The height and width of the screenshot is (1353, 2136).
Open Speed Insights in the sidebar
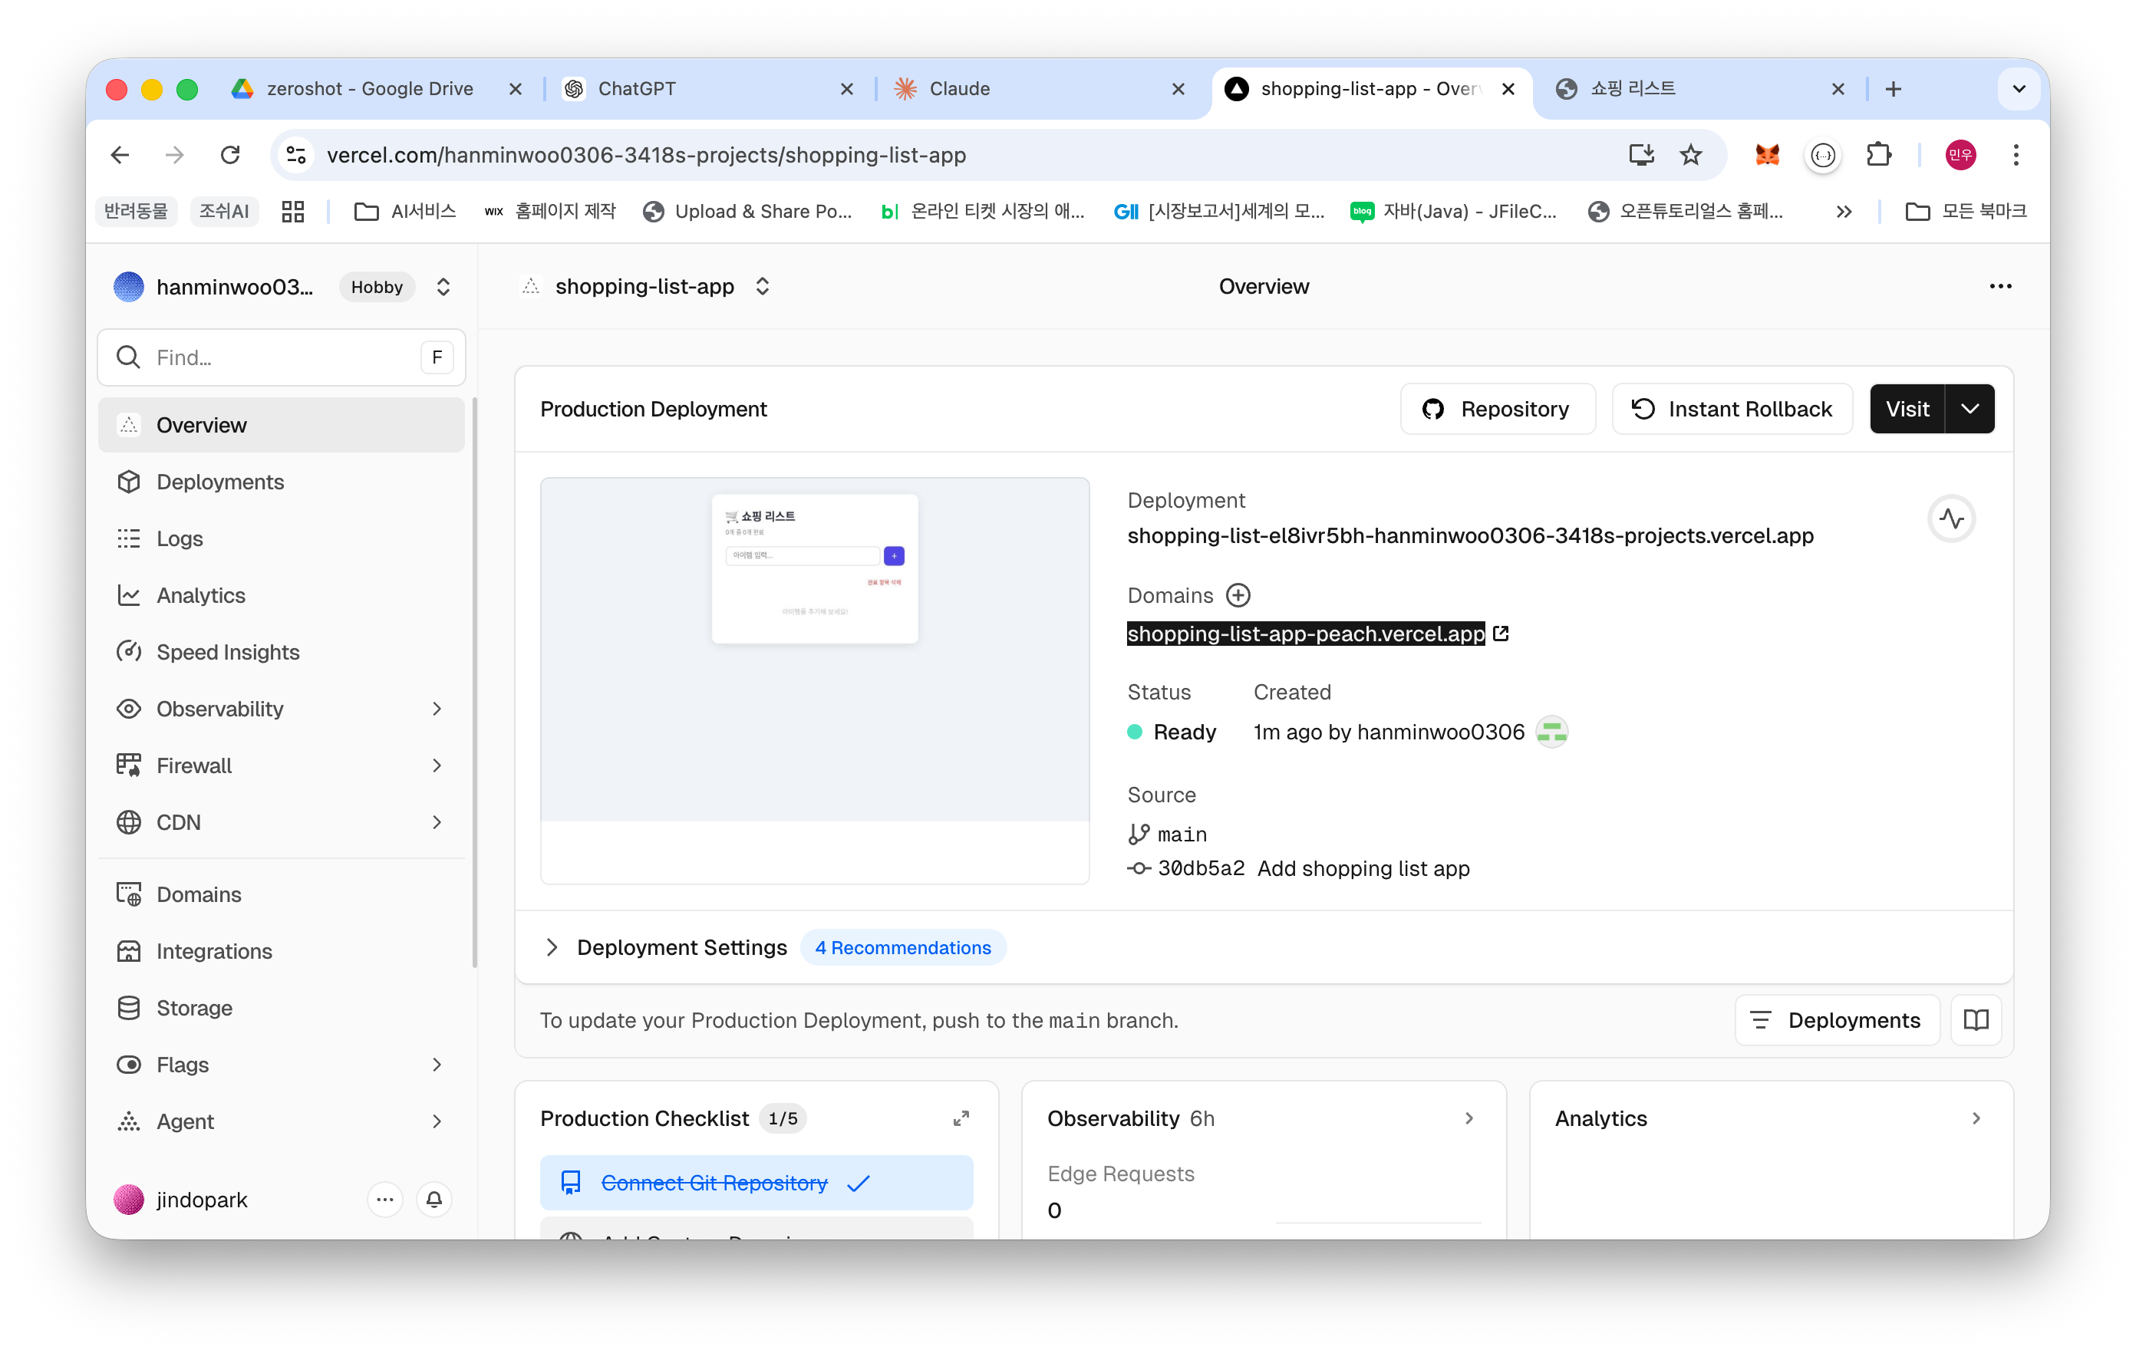281,652
